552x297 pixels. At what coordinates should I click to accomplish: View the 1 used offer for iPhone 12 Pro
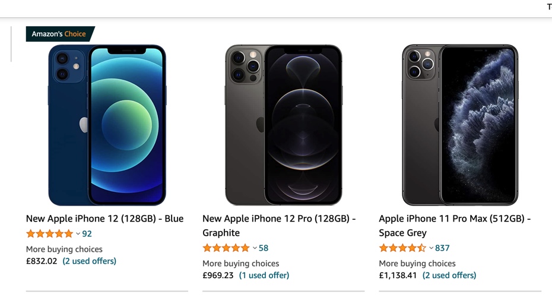(264, 276)
